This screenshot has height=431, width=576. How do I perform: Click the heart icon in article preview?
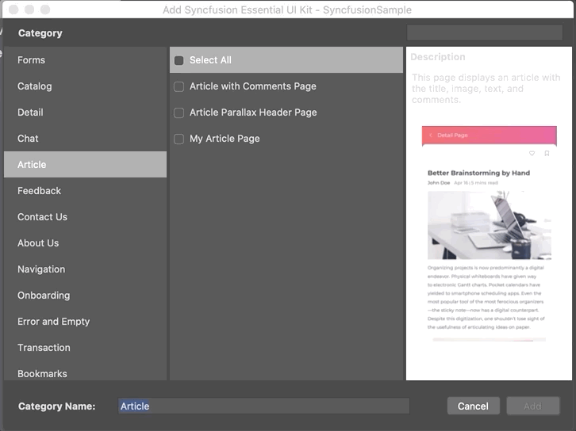(x=532, y=154)
